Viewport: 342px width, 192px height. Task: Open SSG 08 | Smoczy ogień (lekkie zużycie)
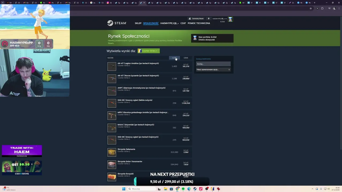[150, 103]
